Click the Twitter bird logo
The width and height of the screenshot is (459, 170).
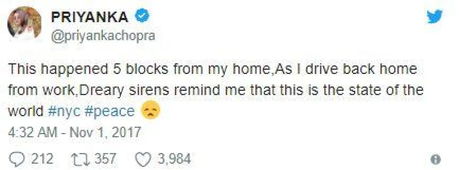click(435, 17)
